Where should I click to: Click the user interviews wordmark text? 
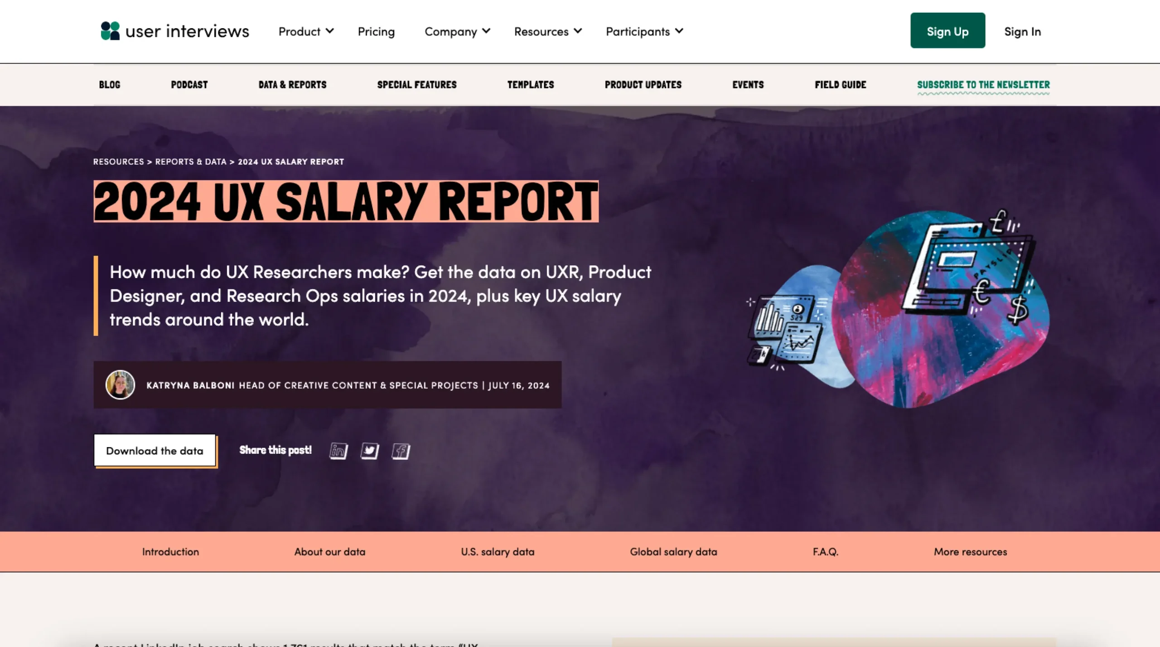tap(187, 31)
